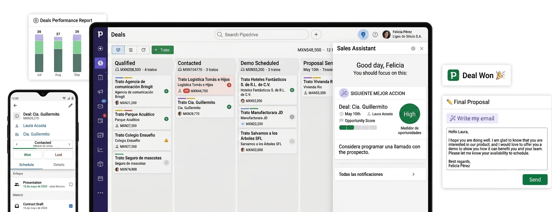Click the trash icon in Deals toolbar
This screenshot has width=552, height=212.
tap(131, 50)
